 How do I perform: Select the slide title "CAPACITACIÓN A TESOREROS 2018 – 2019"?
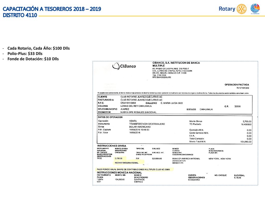(52, 9)
